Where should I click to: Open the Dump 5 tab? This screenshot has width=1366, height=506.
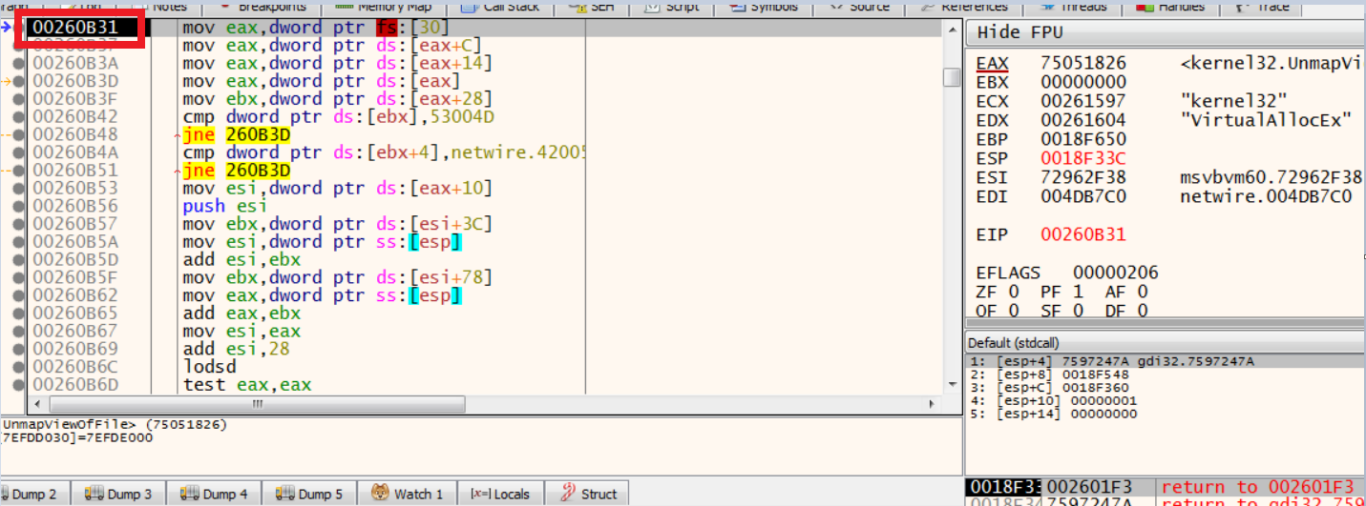tap(309, 494)
